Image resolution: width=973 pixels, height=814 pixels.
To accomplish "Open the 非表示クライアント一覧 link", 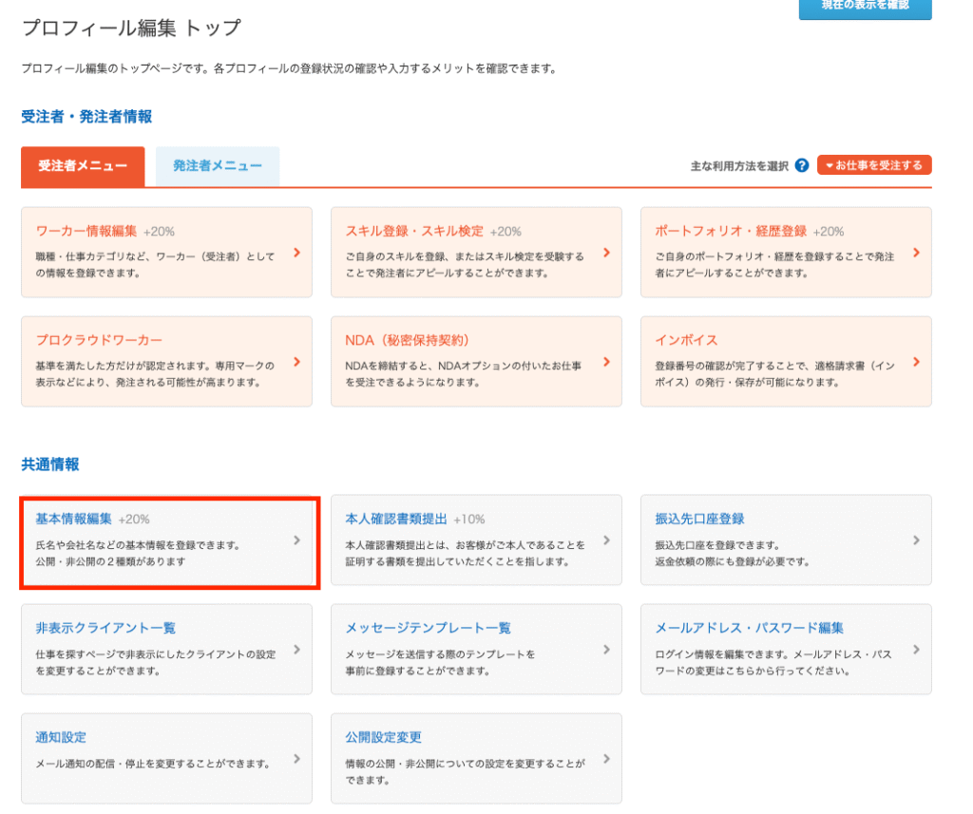I will tap(105, 628).
